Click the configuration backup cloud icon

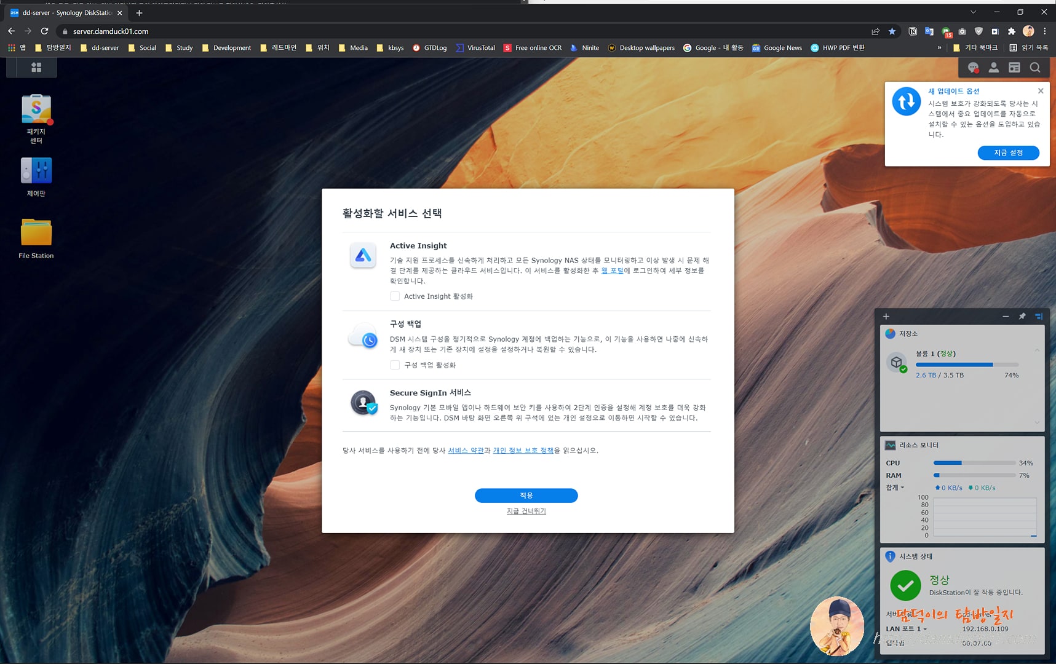(363, 336)
